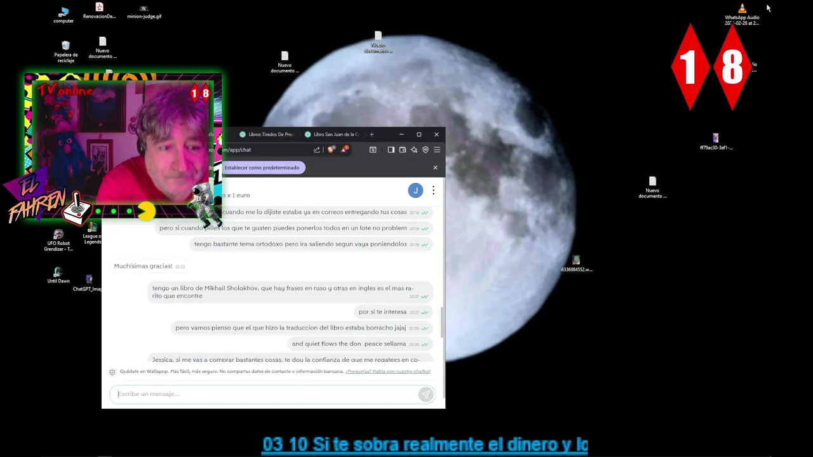Select the Until Dawn desktop shortcut
The height and width of the screenshot is (457, 813).
58,276
